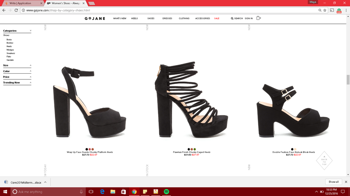Open the shopping bag icon
350x196 pixels.
[x=258, y=18]
